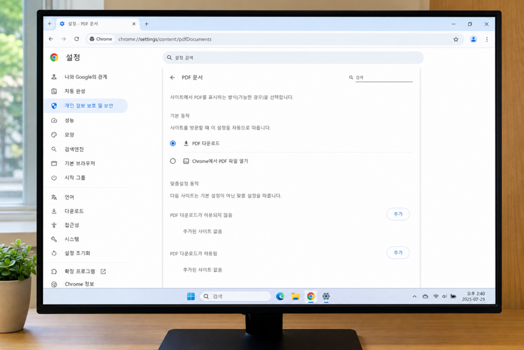The image size is (524, 350).
Task: Click the speedometer icon beside 성능
Action: 54,120
